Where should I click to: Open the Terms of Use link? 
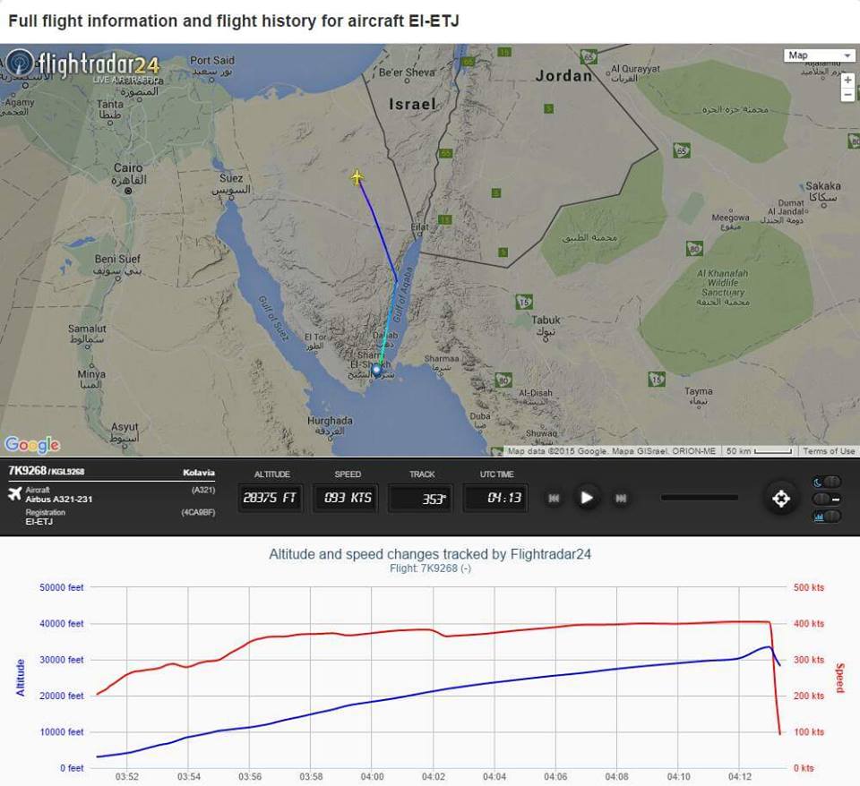[829, 451]
